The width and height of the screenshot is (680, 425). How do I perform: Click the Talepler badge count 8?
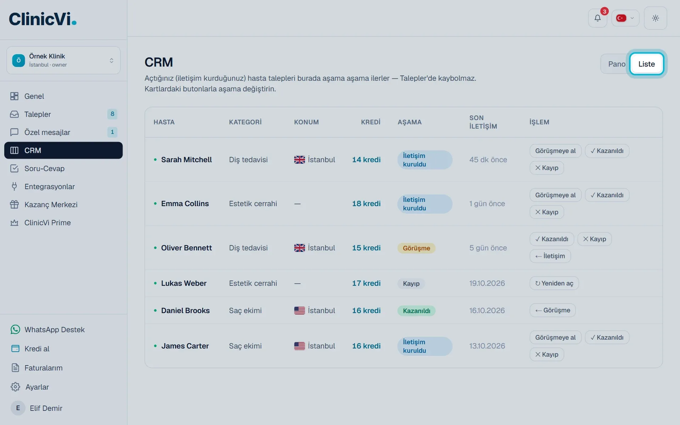coord(112,114)
